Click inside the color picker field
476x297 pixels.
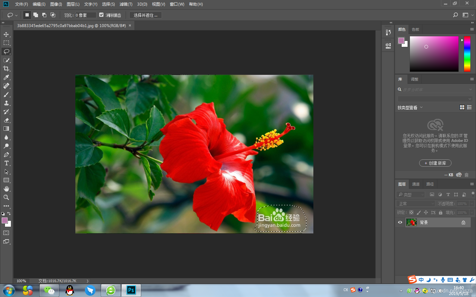click(434, 54)
